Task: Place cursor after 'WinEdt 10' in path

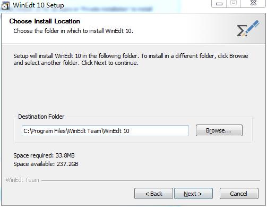Action: tap(130, 131)
